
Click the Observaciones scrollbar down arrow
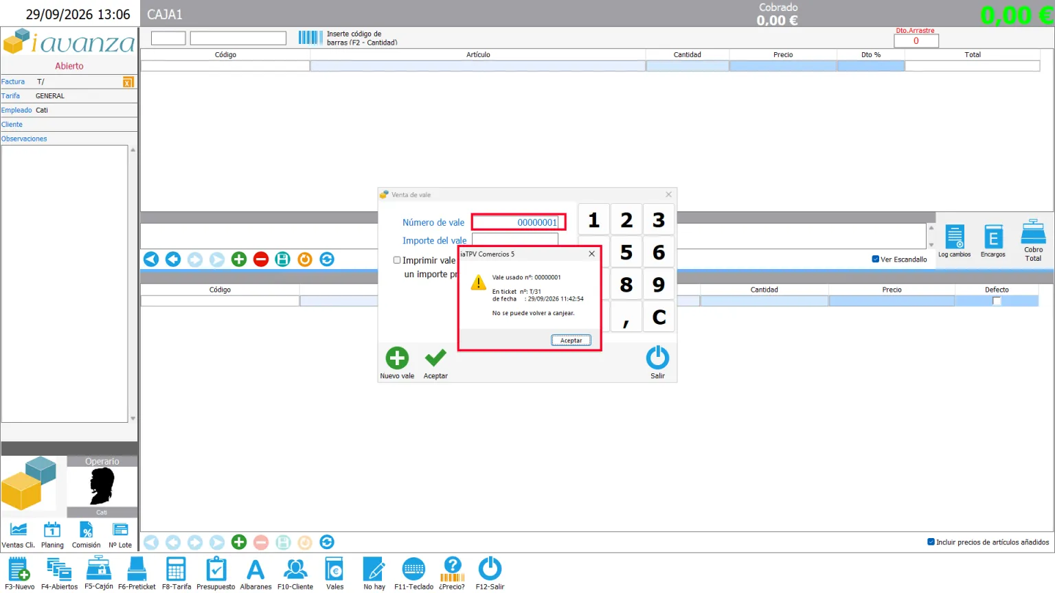[133, 418]
